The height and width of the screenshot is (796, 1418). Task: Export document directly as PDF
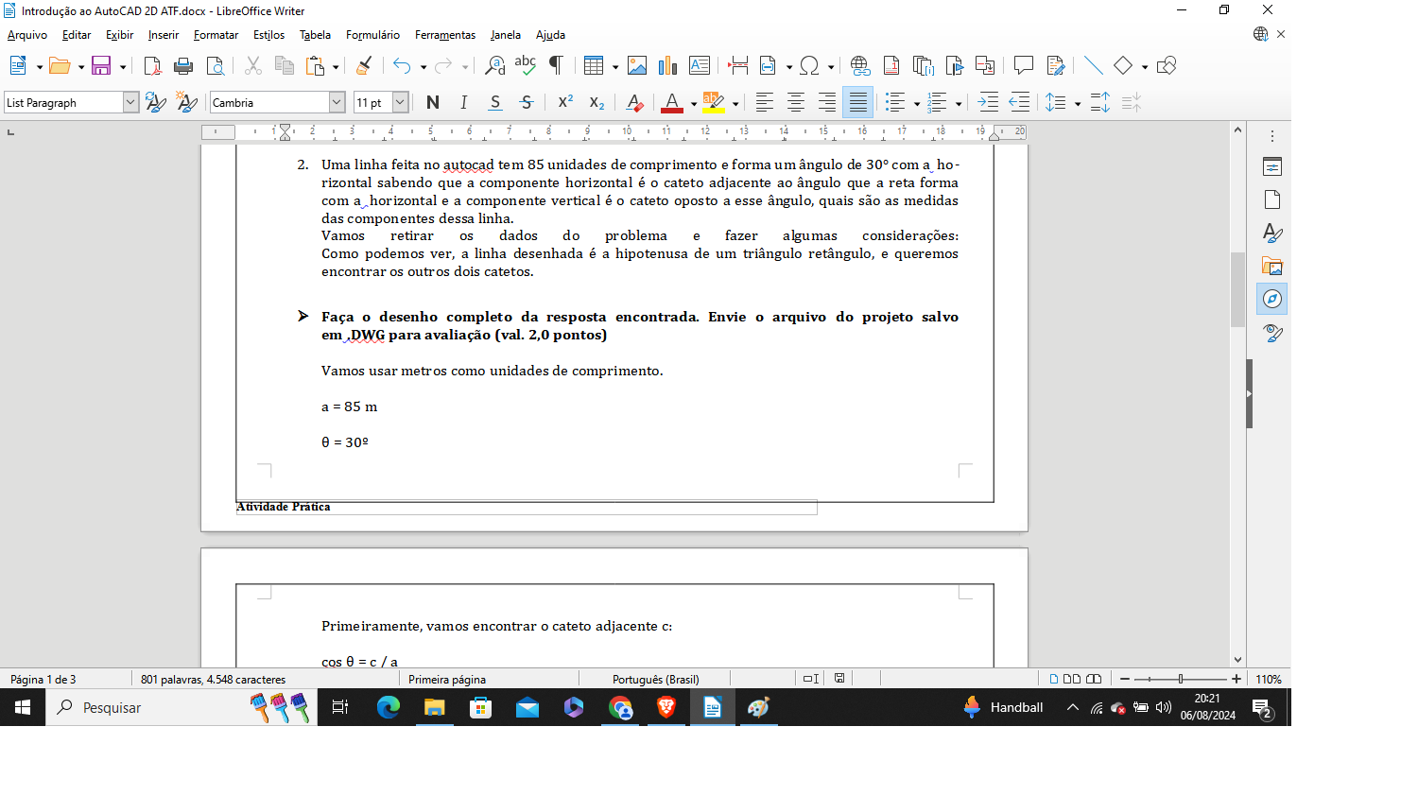152,65
